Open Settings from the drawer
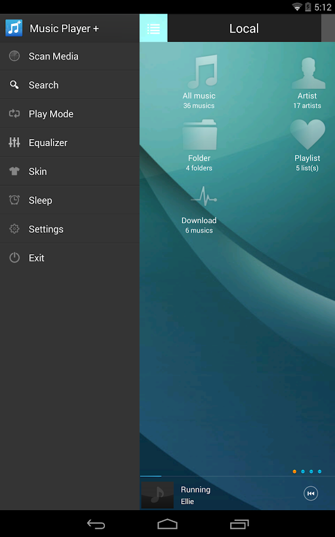Viewport: 335px width, 537px height. pos(70,229)
